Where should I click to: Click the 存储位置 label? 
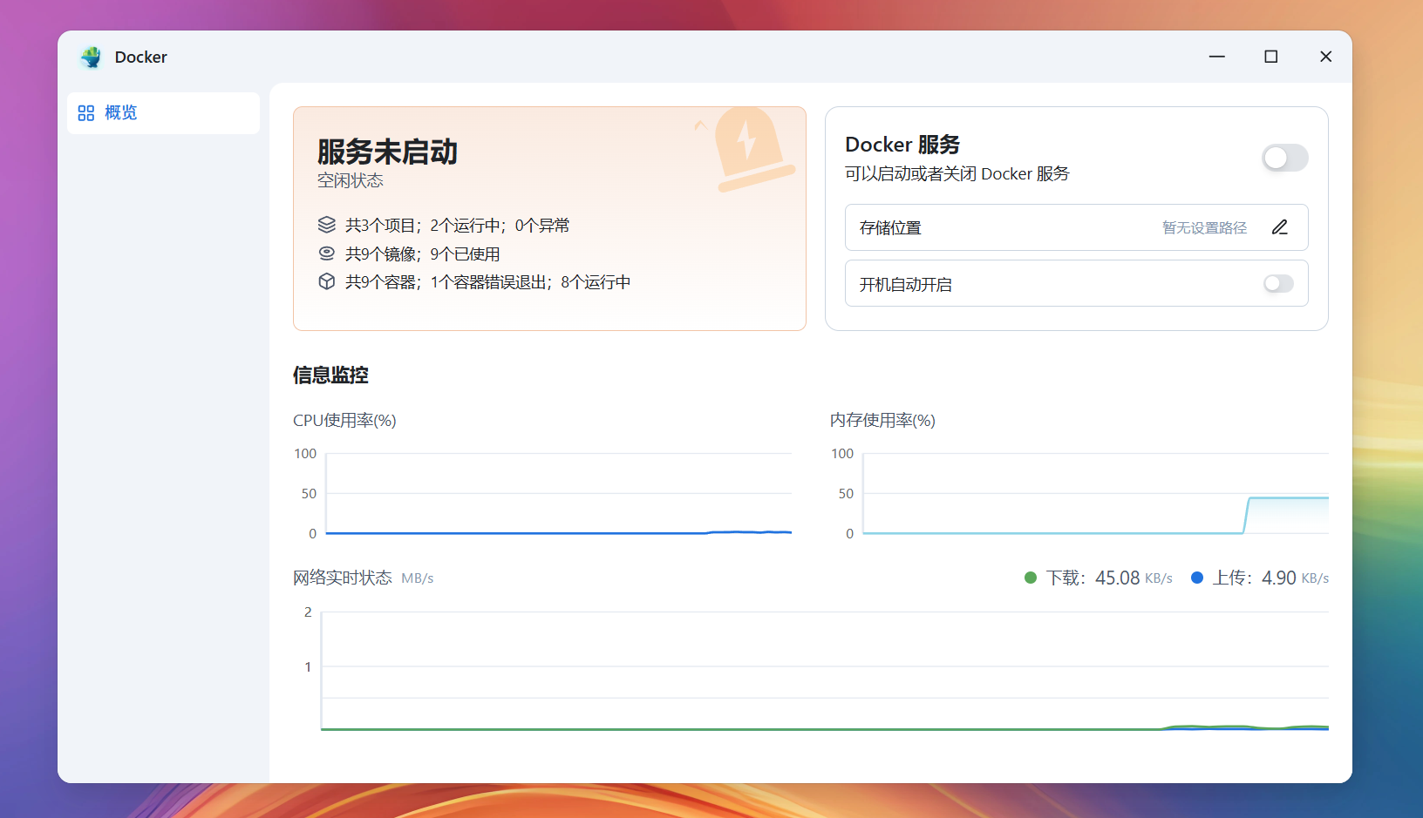pos(890,227)
